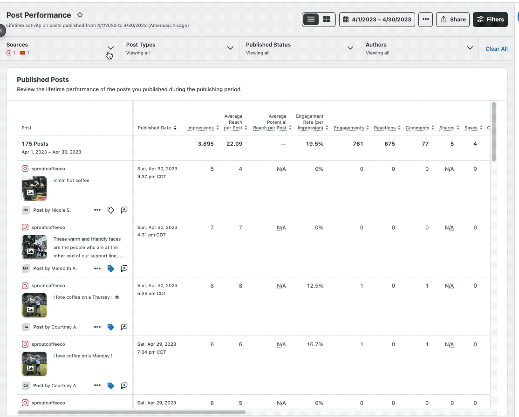Screen dimensions: 519x417
Task: Click the vertical scrollbar of the posts table
Action: point(493,132)
